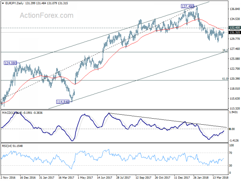The height and width of the screenshot is (181, 241).
Task: Select the 124.080 price label
Action: pos(10,63)
